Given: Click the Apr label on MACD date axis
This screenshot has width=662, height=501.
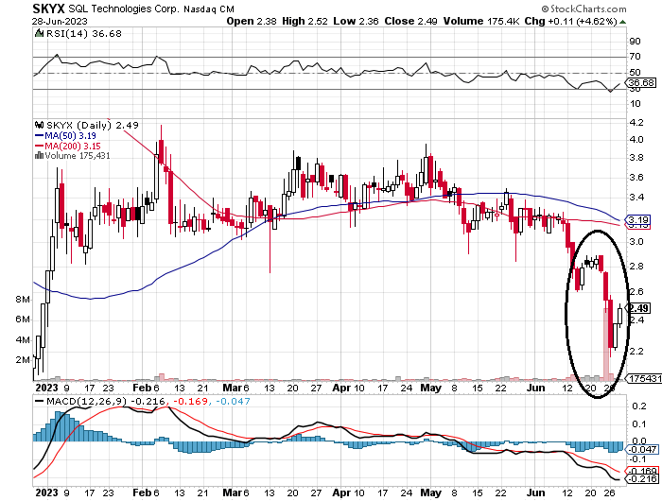Looking at the screenshot, I should (x=342, y=493).
